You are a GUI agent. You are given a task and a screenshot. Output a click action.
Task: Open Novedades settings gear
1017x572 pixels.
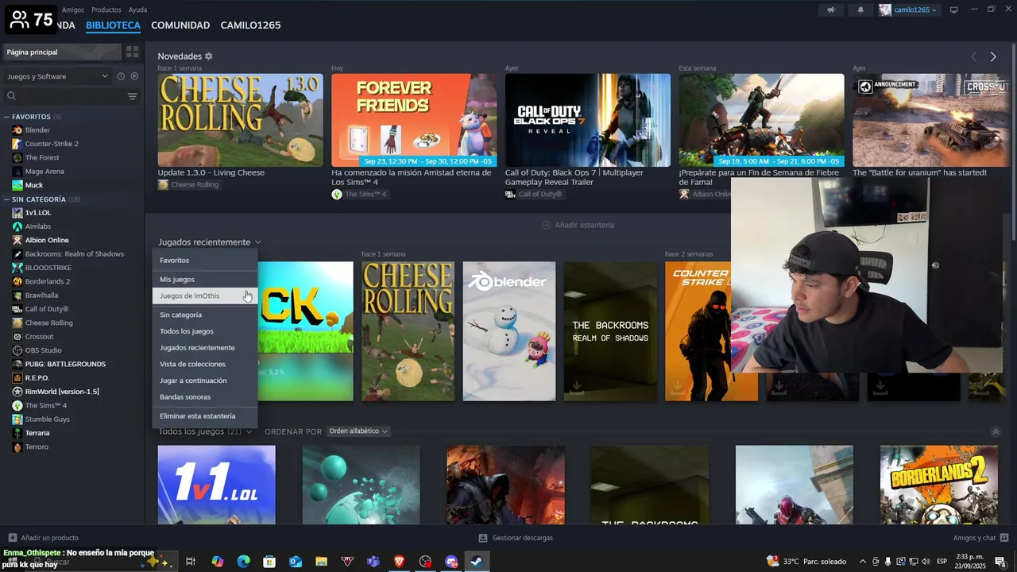209,56
